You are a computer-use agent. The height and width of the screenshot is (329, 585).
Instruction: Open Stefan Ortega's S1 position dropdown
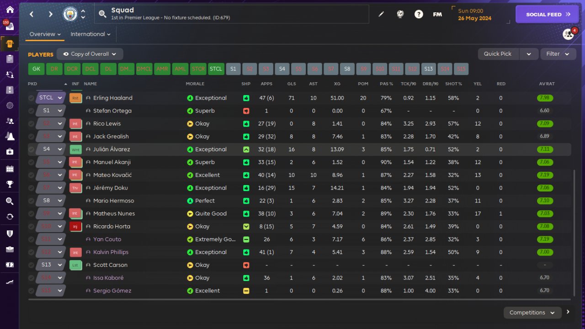(x=51, y=111)
